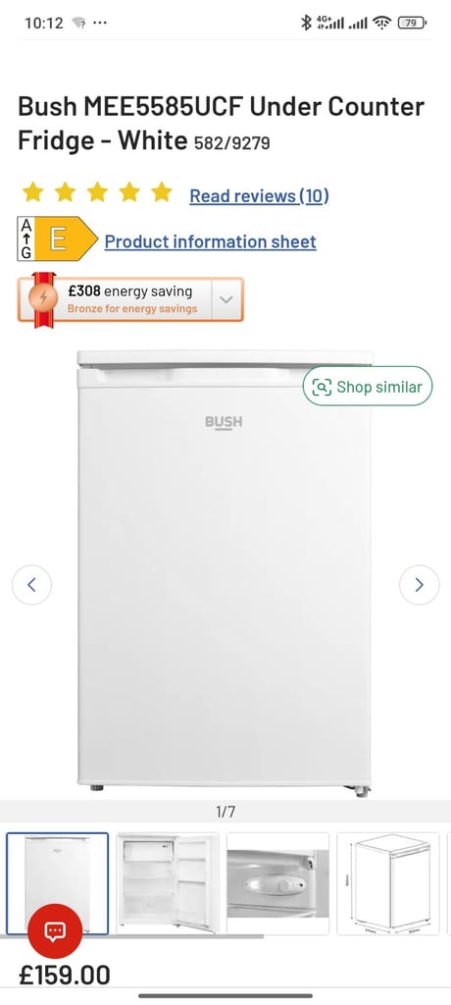The image size is (451, 1005).
Task: Tap the bronze energy saving medal icon
Action: (44, 298)
